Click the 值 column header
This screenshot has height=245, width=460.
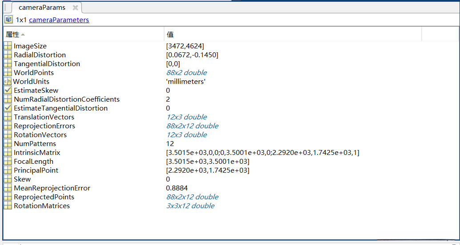point(170,34)
